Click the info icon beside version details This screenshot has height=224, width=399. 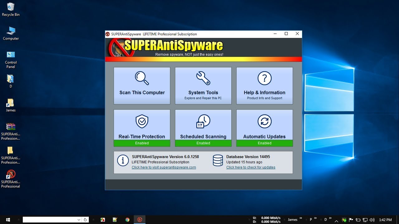pyautogui.click(x=123, y=161)
